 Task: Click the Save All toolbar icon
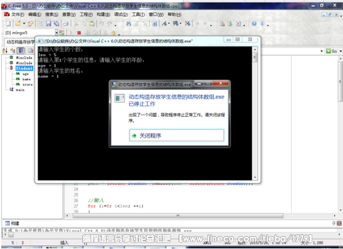(56, 24)
